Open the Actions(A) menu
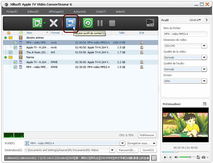The height and width of the screenshot is (163, 213). 80,12
